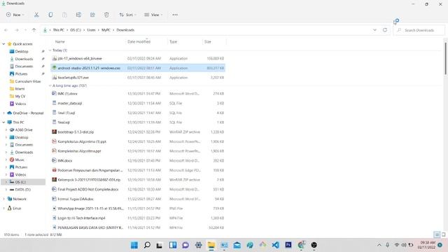Click This PC in the address path
Viewport: 448px width, 252px height.
point(59,30)
